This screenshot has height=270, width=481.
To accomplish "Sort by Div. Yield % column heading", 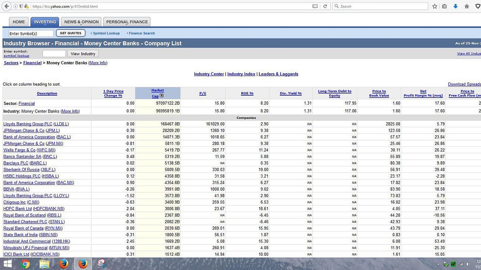I will pos(291,93).
